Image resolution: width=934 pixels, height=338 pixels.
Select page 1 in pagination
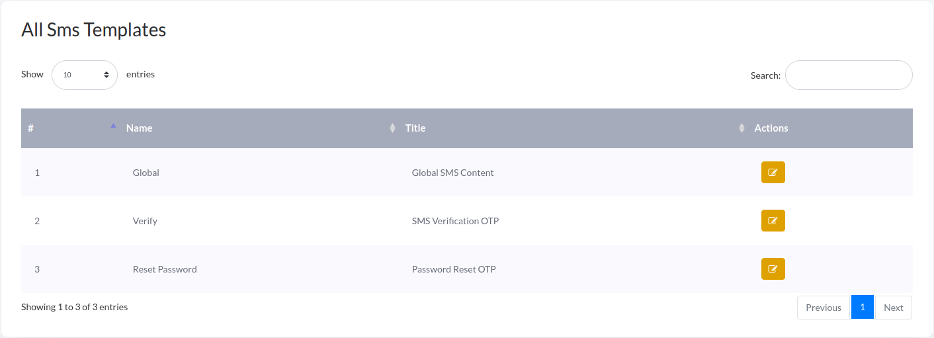[863, 307]
